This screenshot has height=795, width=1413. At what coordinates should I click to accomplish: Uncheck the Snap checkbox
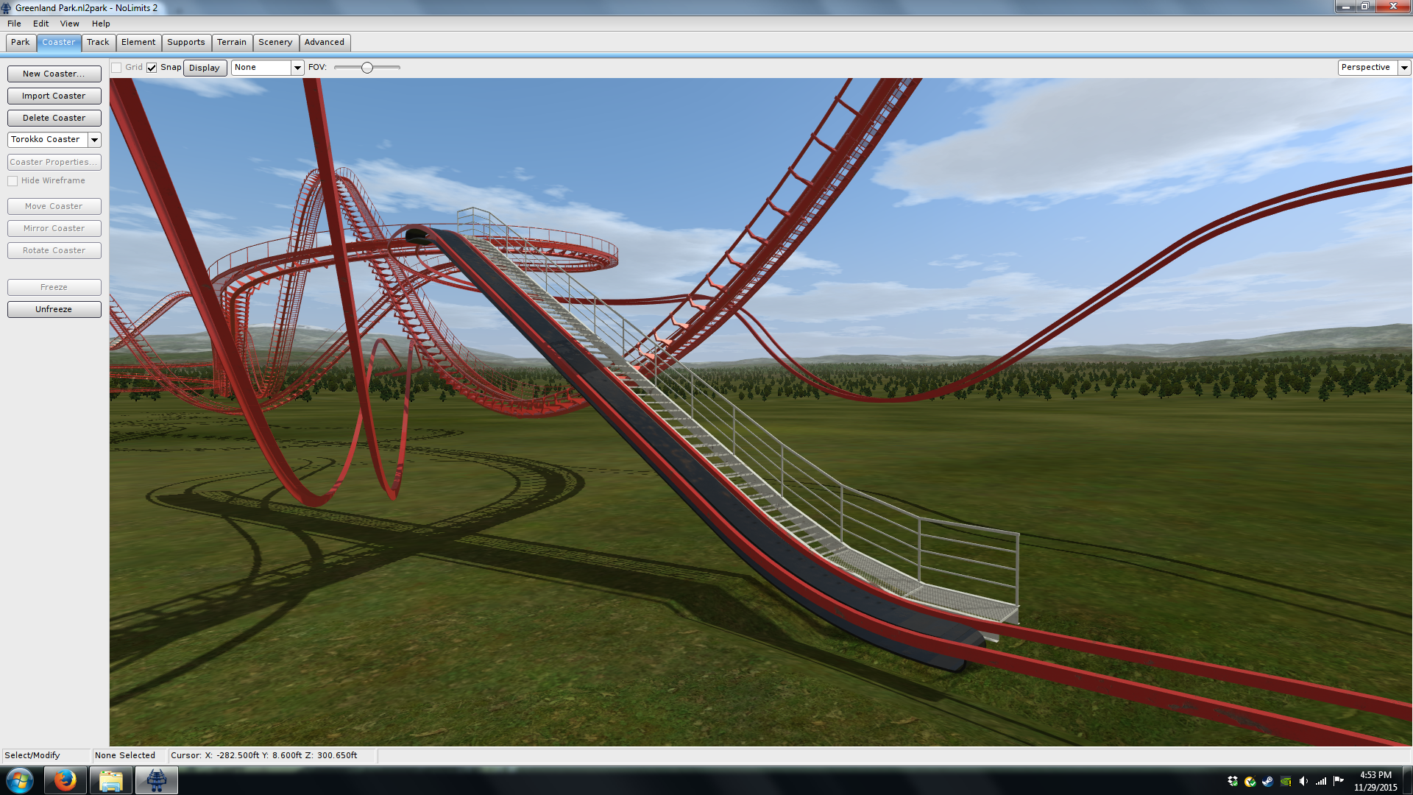(x=152, y=68)
